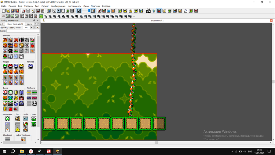The image size is (275, 155).
Task: Click the red mushroom toolbar icon
Action: point(196,11)
